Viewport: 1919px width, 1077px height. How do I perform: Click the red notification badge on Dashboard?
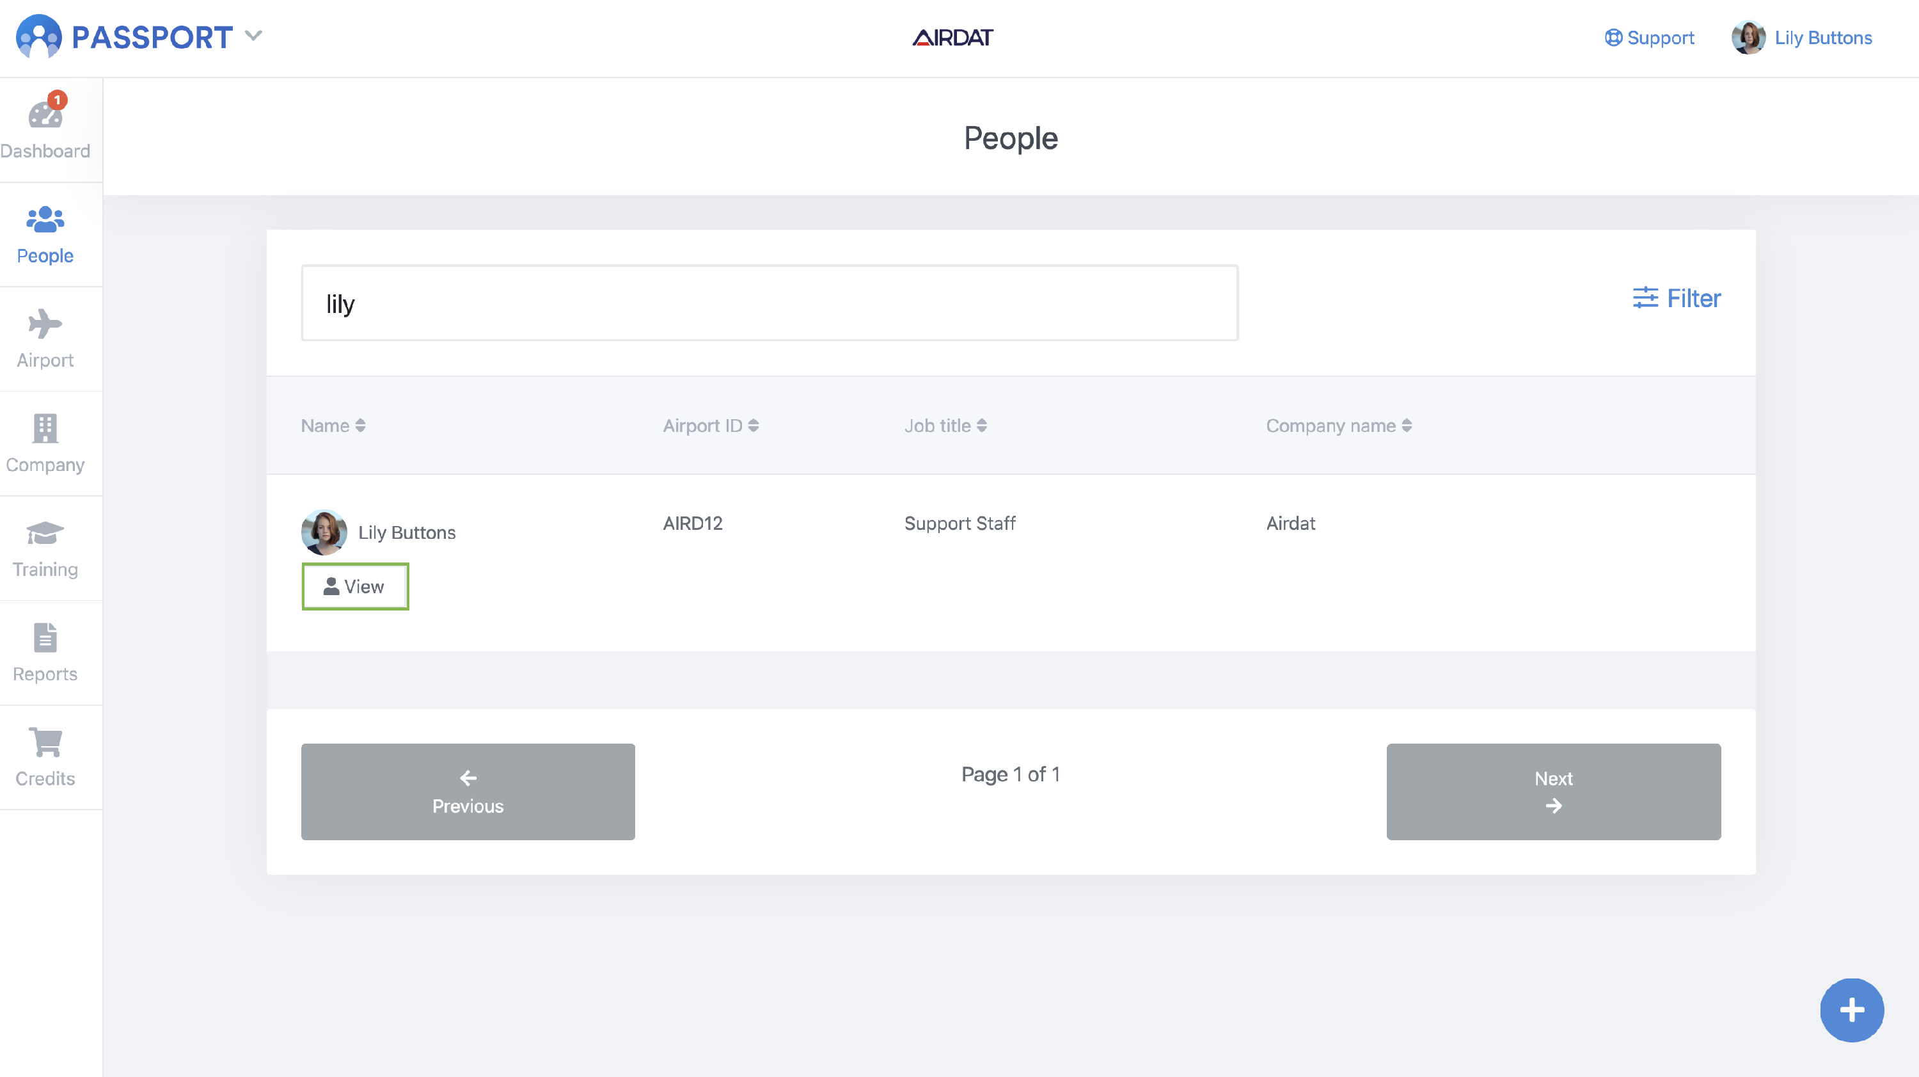pyautogui.click(x=58, y=99)
